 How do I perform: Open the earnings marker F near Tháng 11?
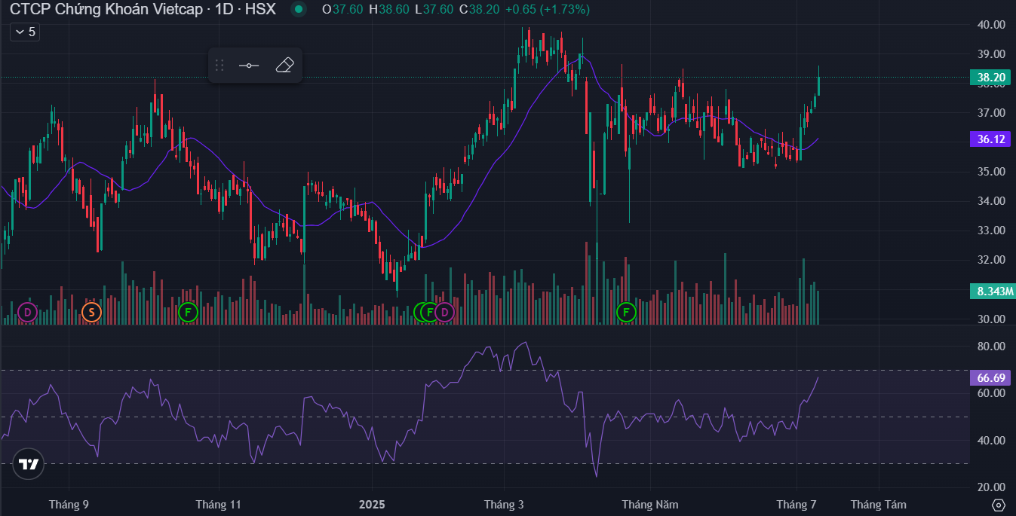click(188, 312)
